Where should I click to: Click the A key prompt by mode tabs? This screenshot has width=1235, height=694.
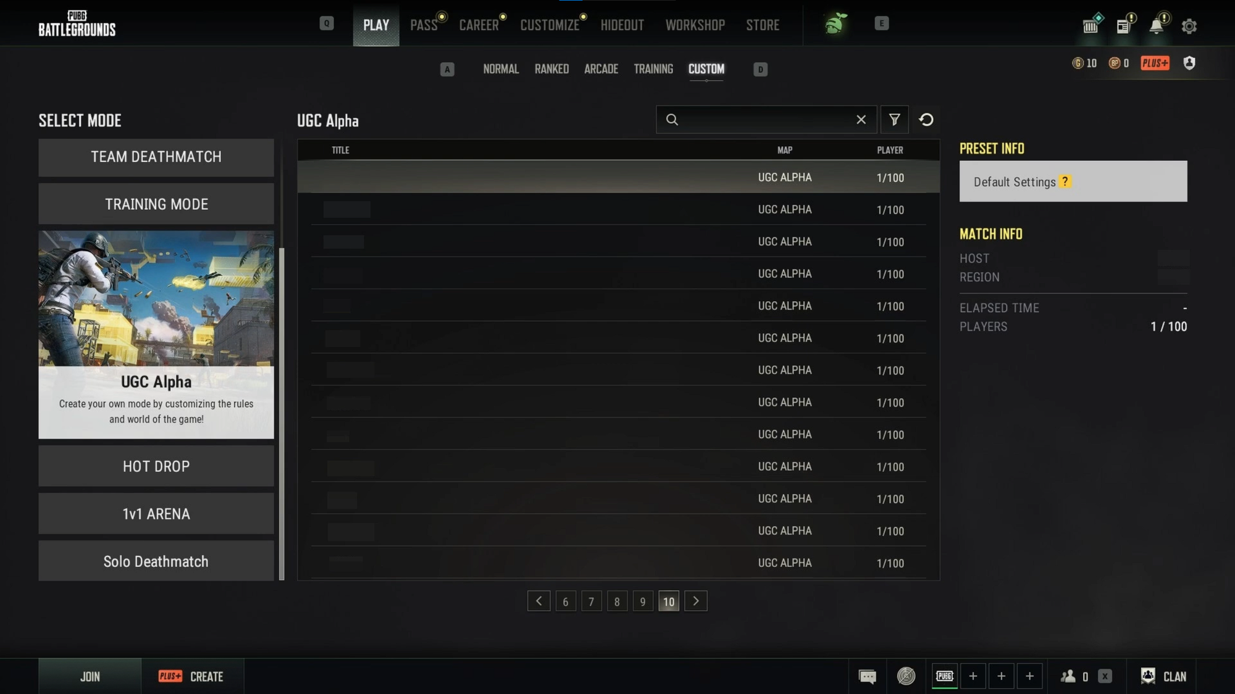447,69
